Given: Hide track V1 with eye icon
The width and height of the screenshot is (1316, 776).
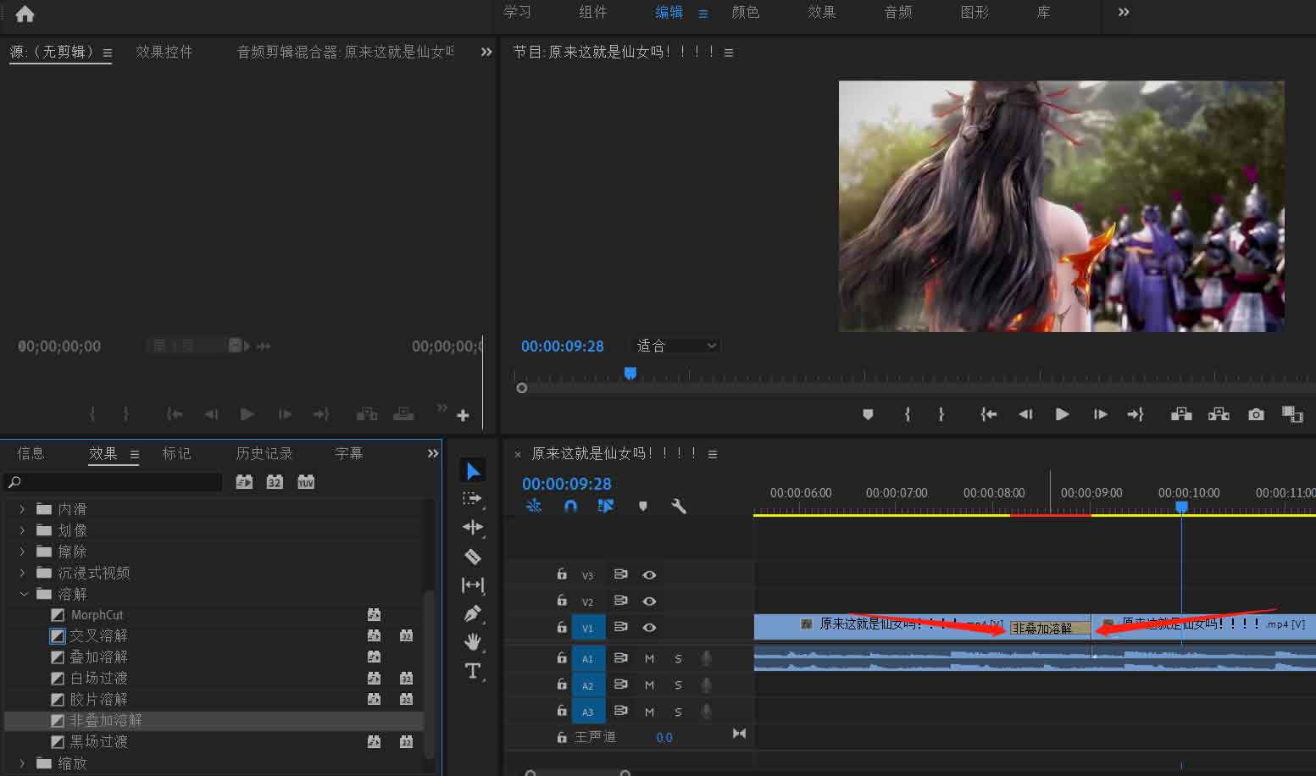Looking at the screenshot, I should click(x=649, y=628).
